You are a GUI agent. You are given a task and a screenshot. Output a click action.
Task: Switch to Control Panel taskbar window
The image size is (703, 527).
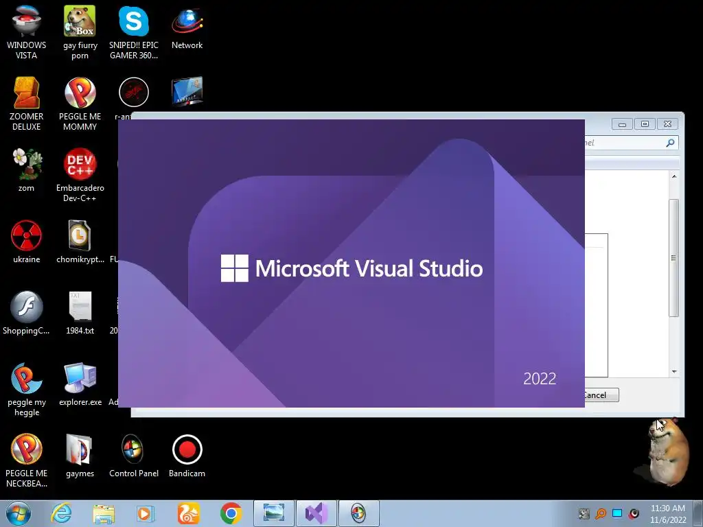pyautogui.click(x=358, y=513)
